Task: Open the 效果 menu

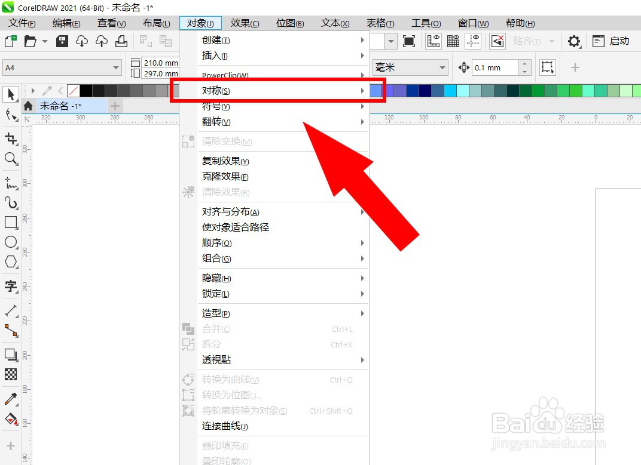Action: [245, 23]
